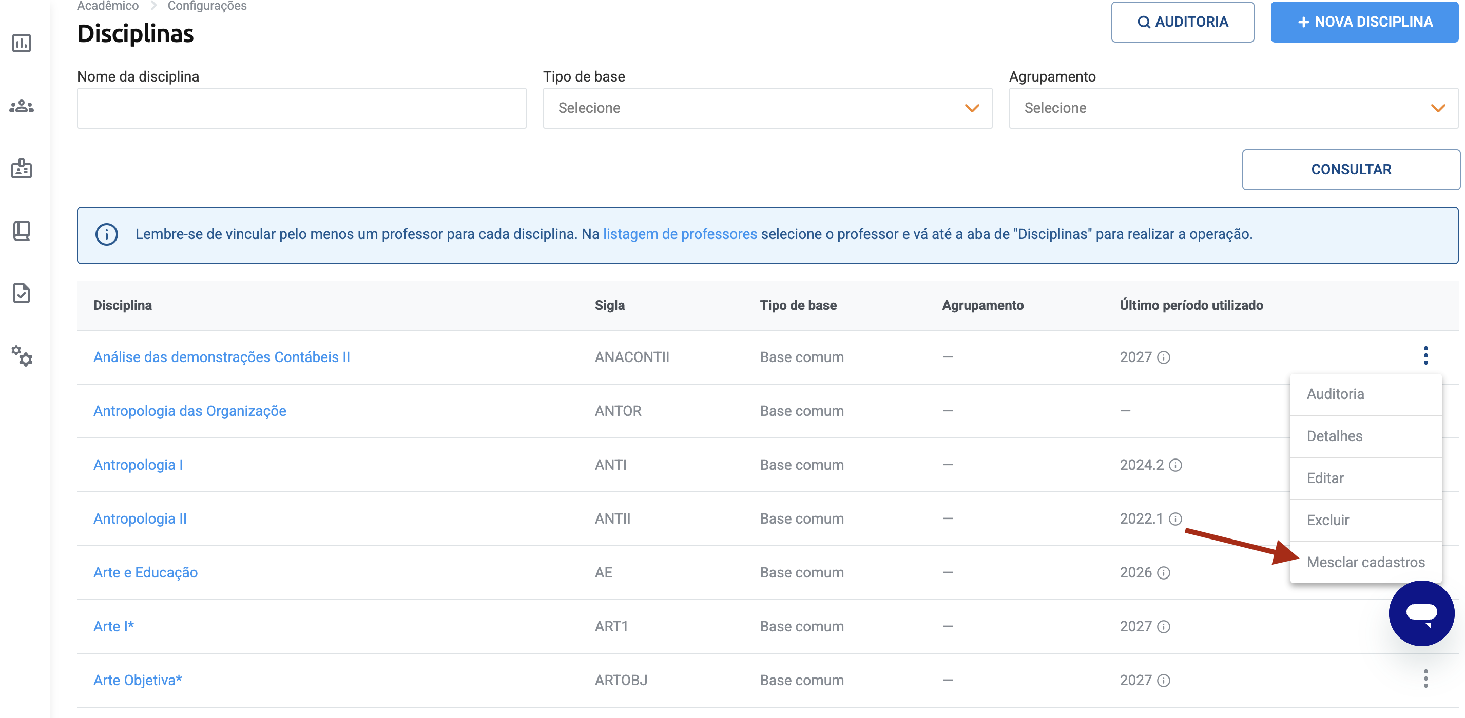Viewport: 1465px width, 718px height.
Task: Open the teacher badge icon in sidebar
Action: tap(22, 168)
